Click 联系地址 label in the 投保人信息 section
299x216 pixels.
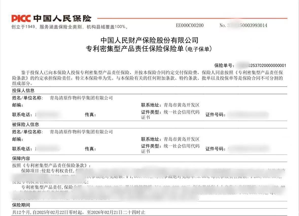point(151,105)
